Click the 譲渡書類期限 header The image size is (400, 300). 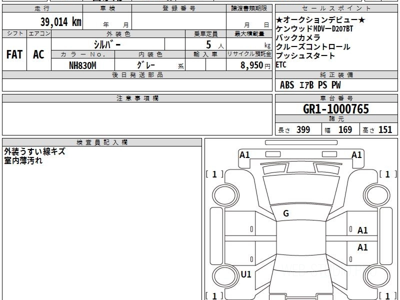pos(249,9)
